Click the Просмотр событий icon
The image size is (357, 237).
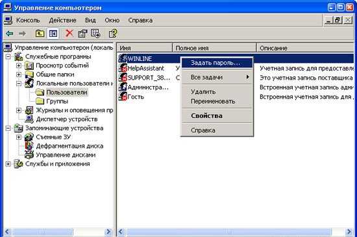(29, 65)
